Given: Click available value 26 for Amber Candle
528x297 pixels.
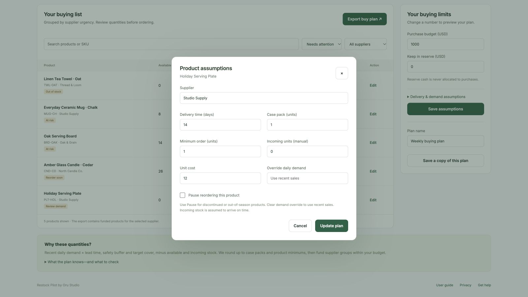Looking at the screenshot, I should (x=160, y=172).
